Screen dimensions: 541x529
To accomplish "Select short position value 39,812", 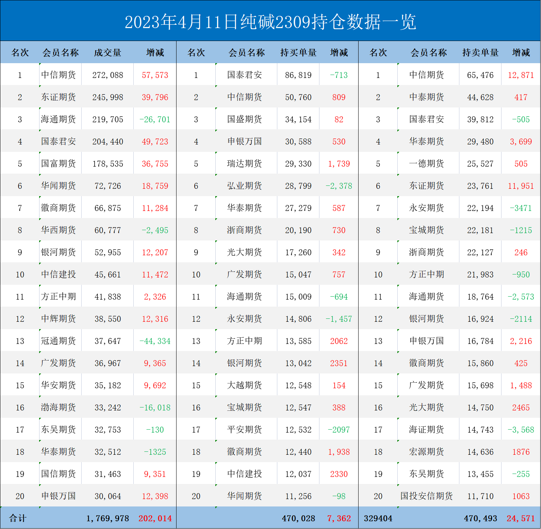I will (x=480, y=119).
